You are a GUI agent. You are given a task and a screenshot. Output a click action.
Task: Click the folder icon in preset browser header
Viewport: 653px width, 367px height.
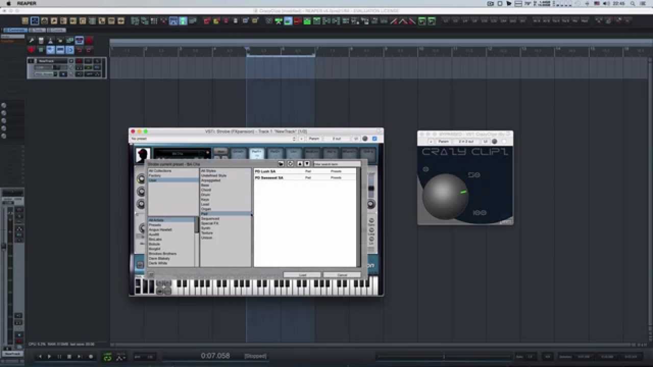click(281, 164)
